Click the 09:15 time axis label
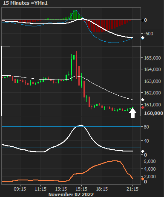This screenshot has width=164, height=197. 20,189
